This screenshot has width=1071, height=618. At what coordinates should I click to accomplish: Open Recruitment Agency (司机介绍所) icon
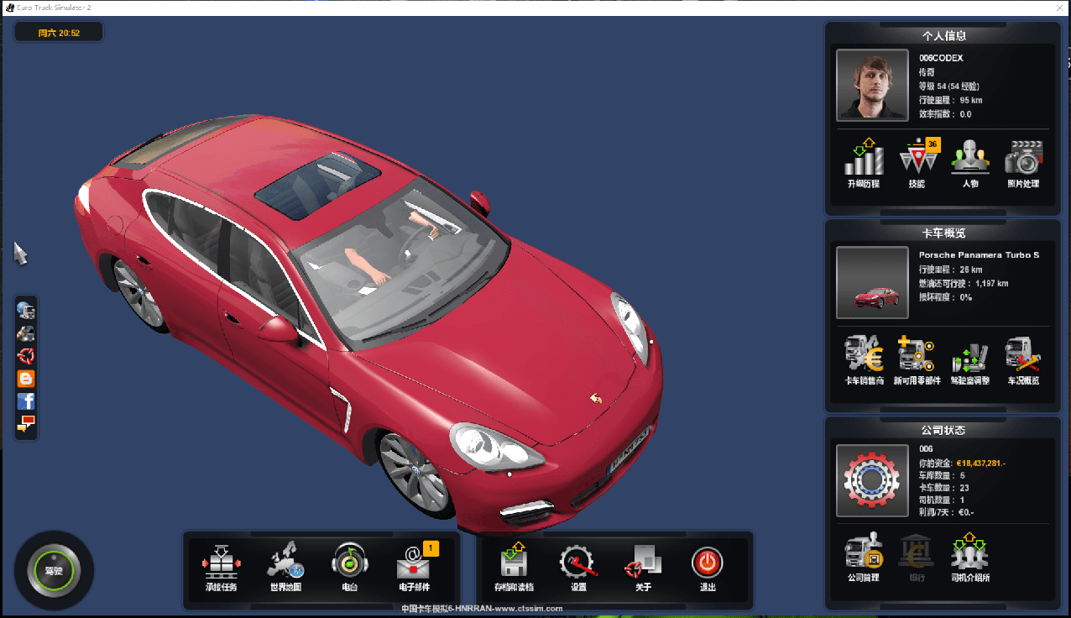point(970,553)
